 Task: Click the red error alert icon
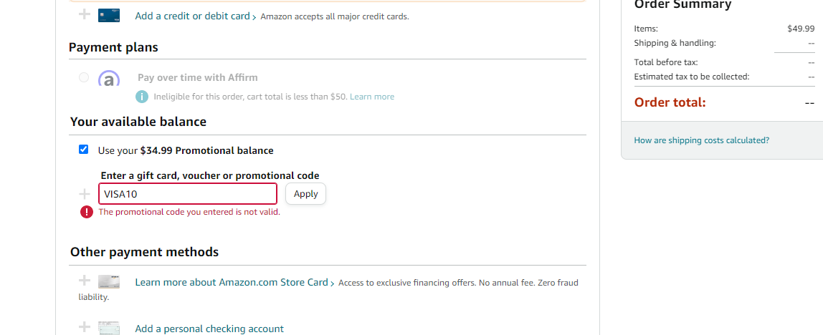tap(86, 212)
